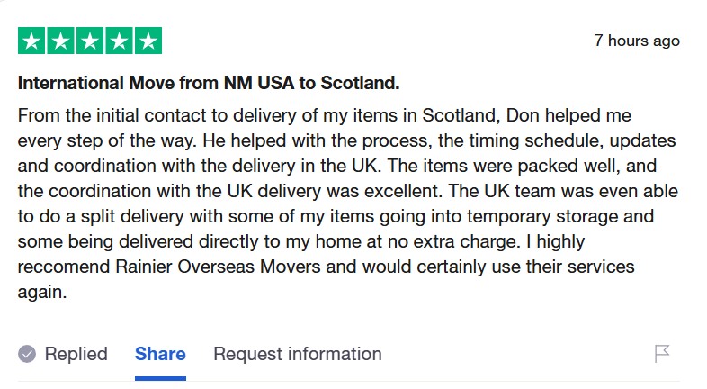Select the third star in the rating
707x389 pixels.
(90, 41)
